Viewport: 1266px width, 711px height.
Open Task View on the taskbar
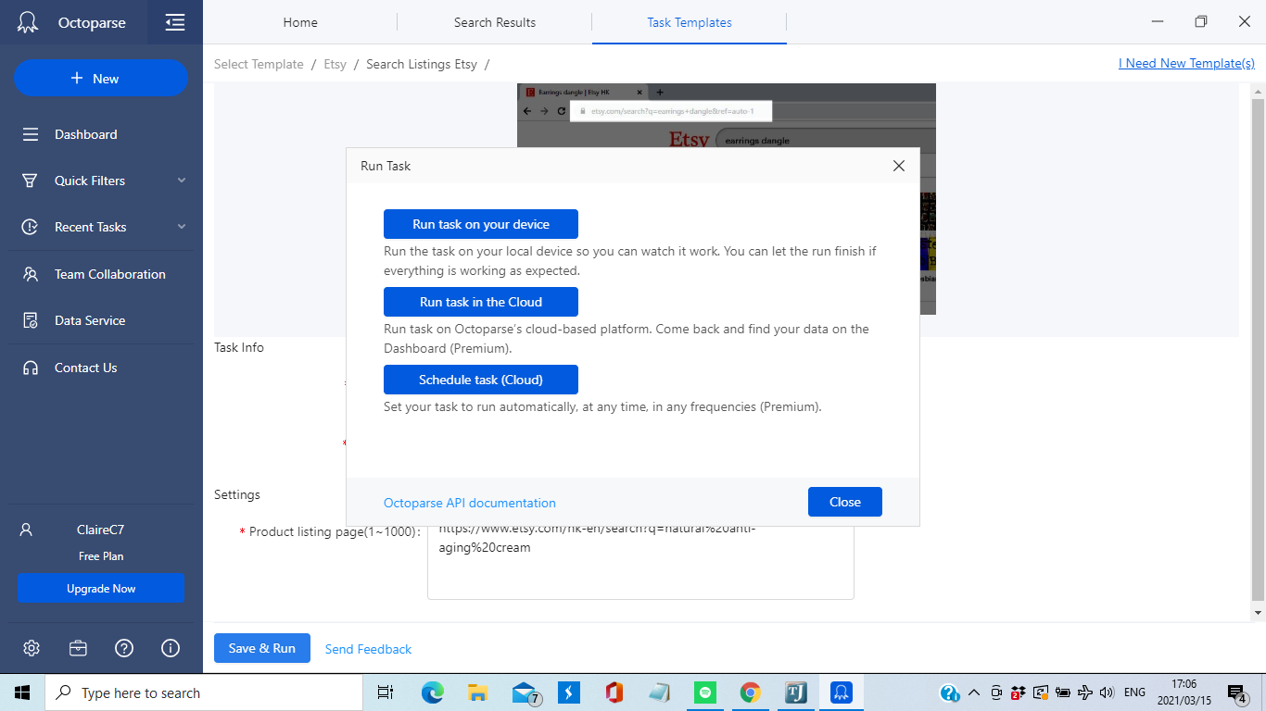pos(386,692)
